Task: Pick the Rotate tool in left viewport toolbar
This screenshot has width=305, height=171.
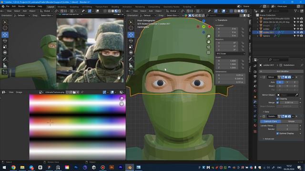Action: [x=5, y=41]
